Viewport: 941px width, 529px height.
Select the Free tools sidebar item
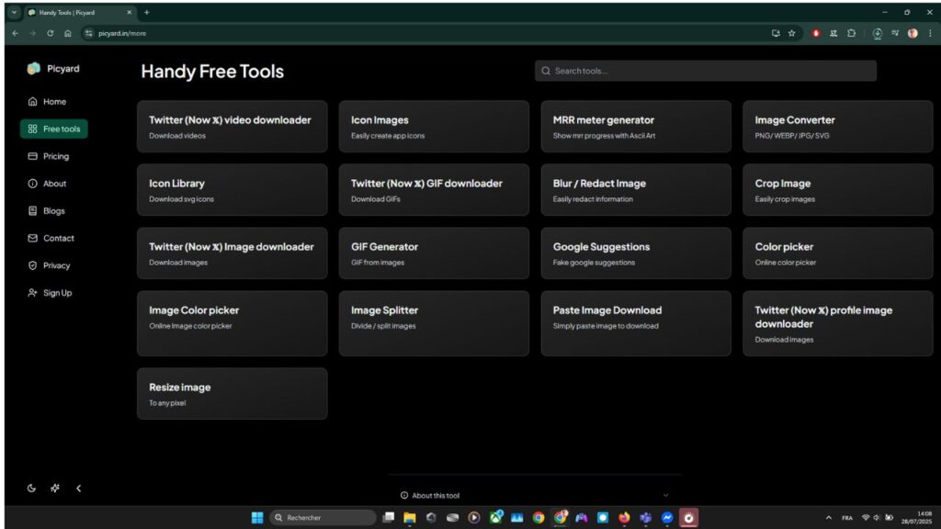pos(54,129)
